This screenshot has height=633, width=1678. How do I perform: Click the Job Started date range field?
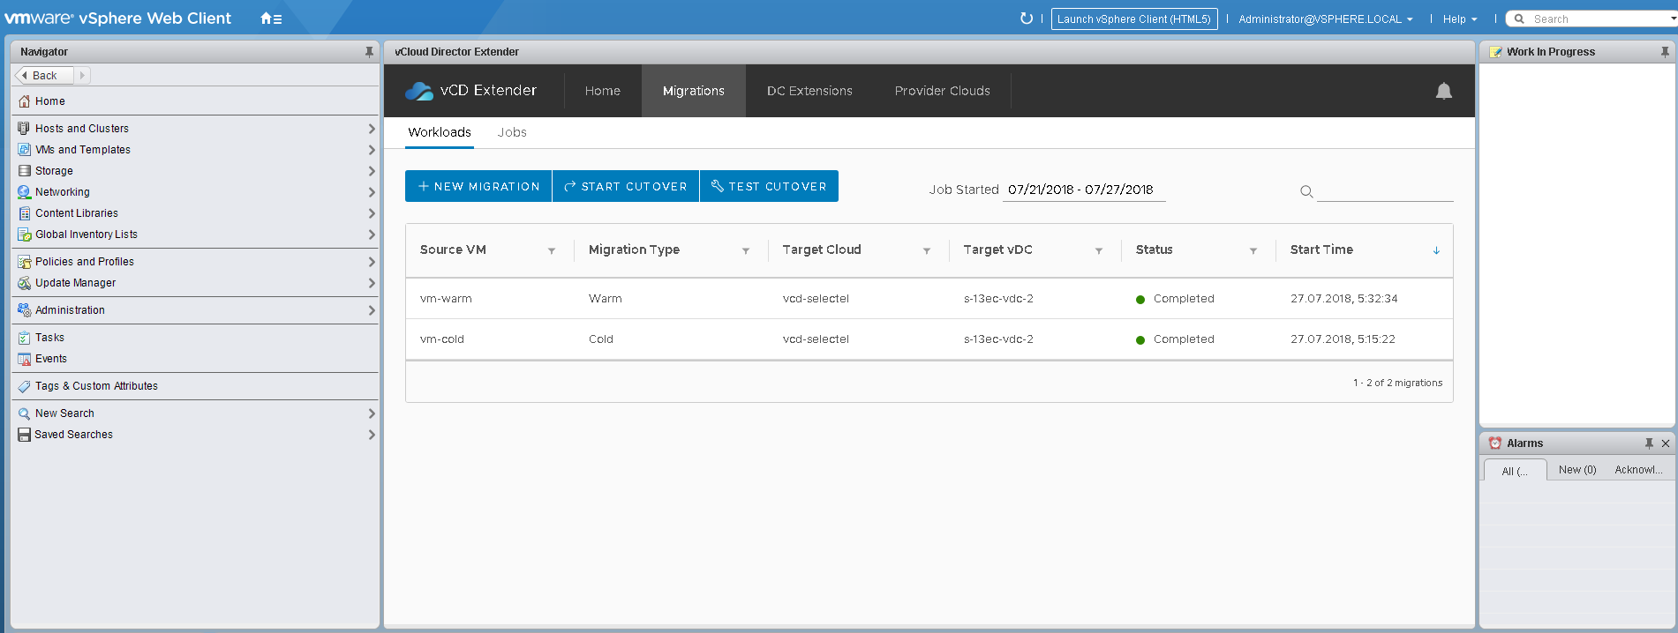[1084, 190]
